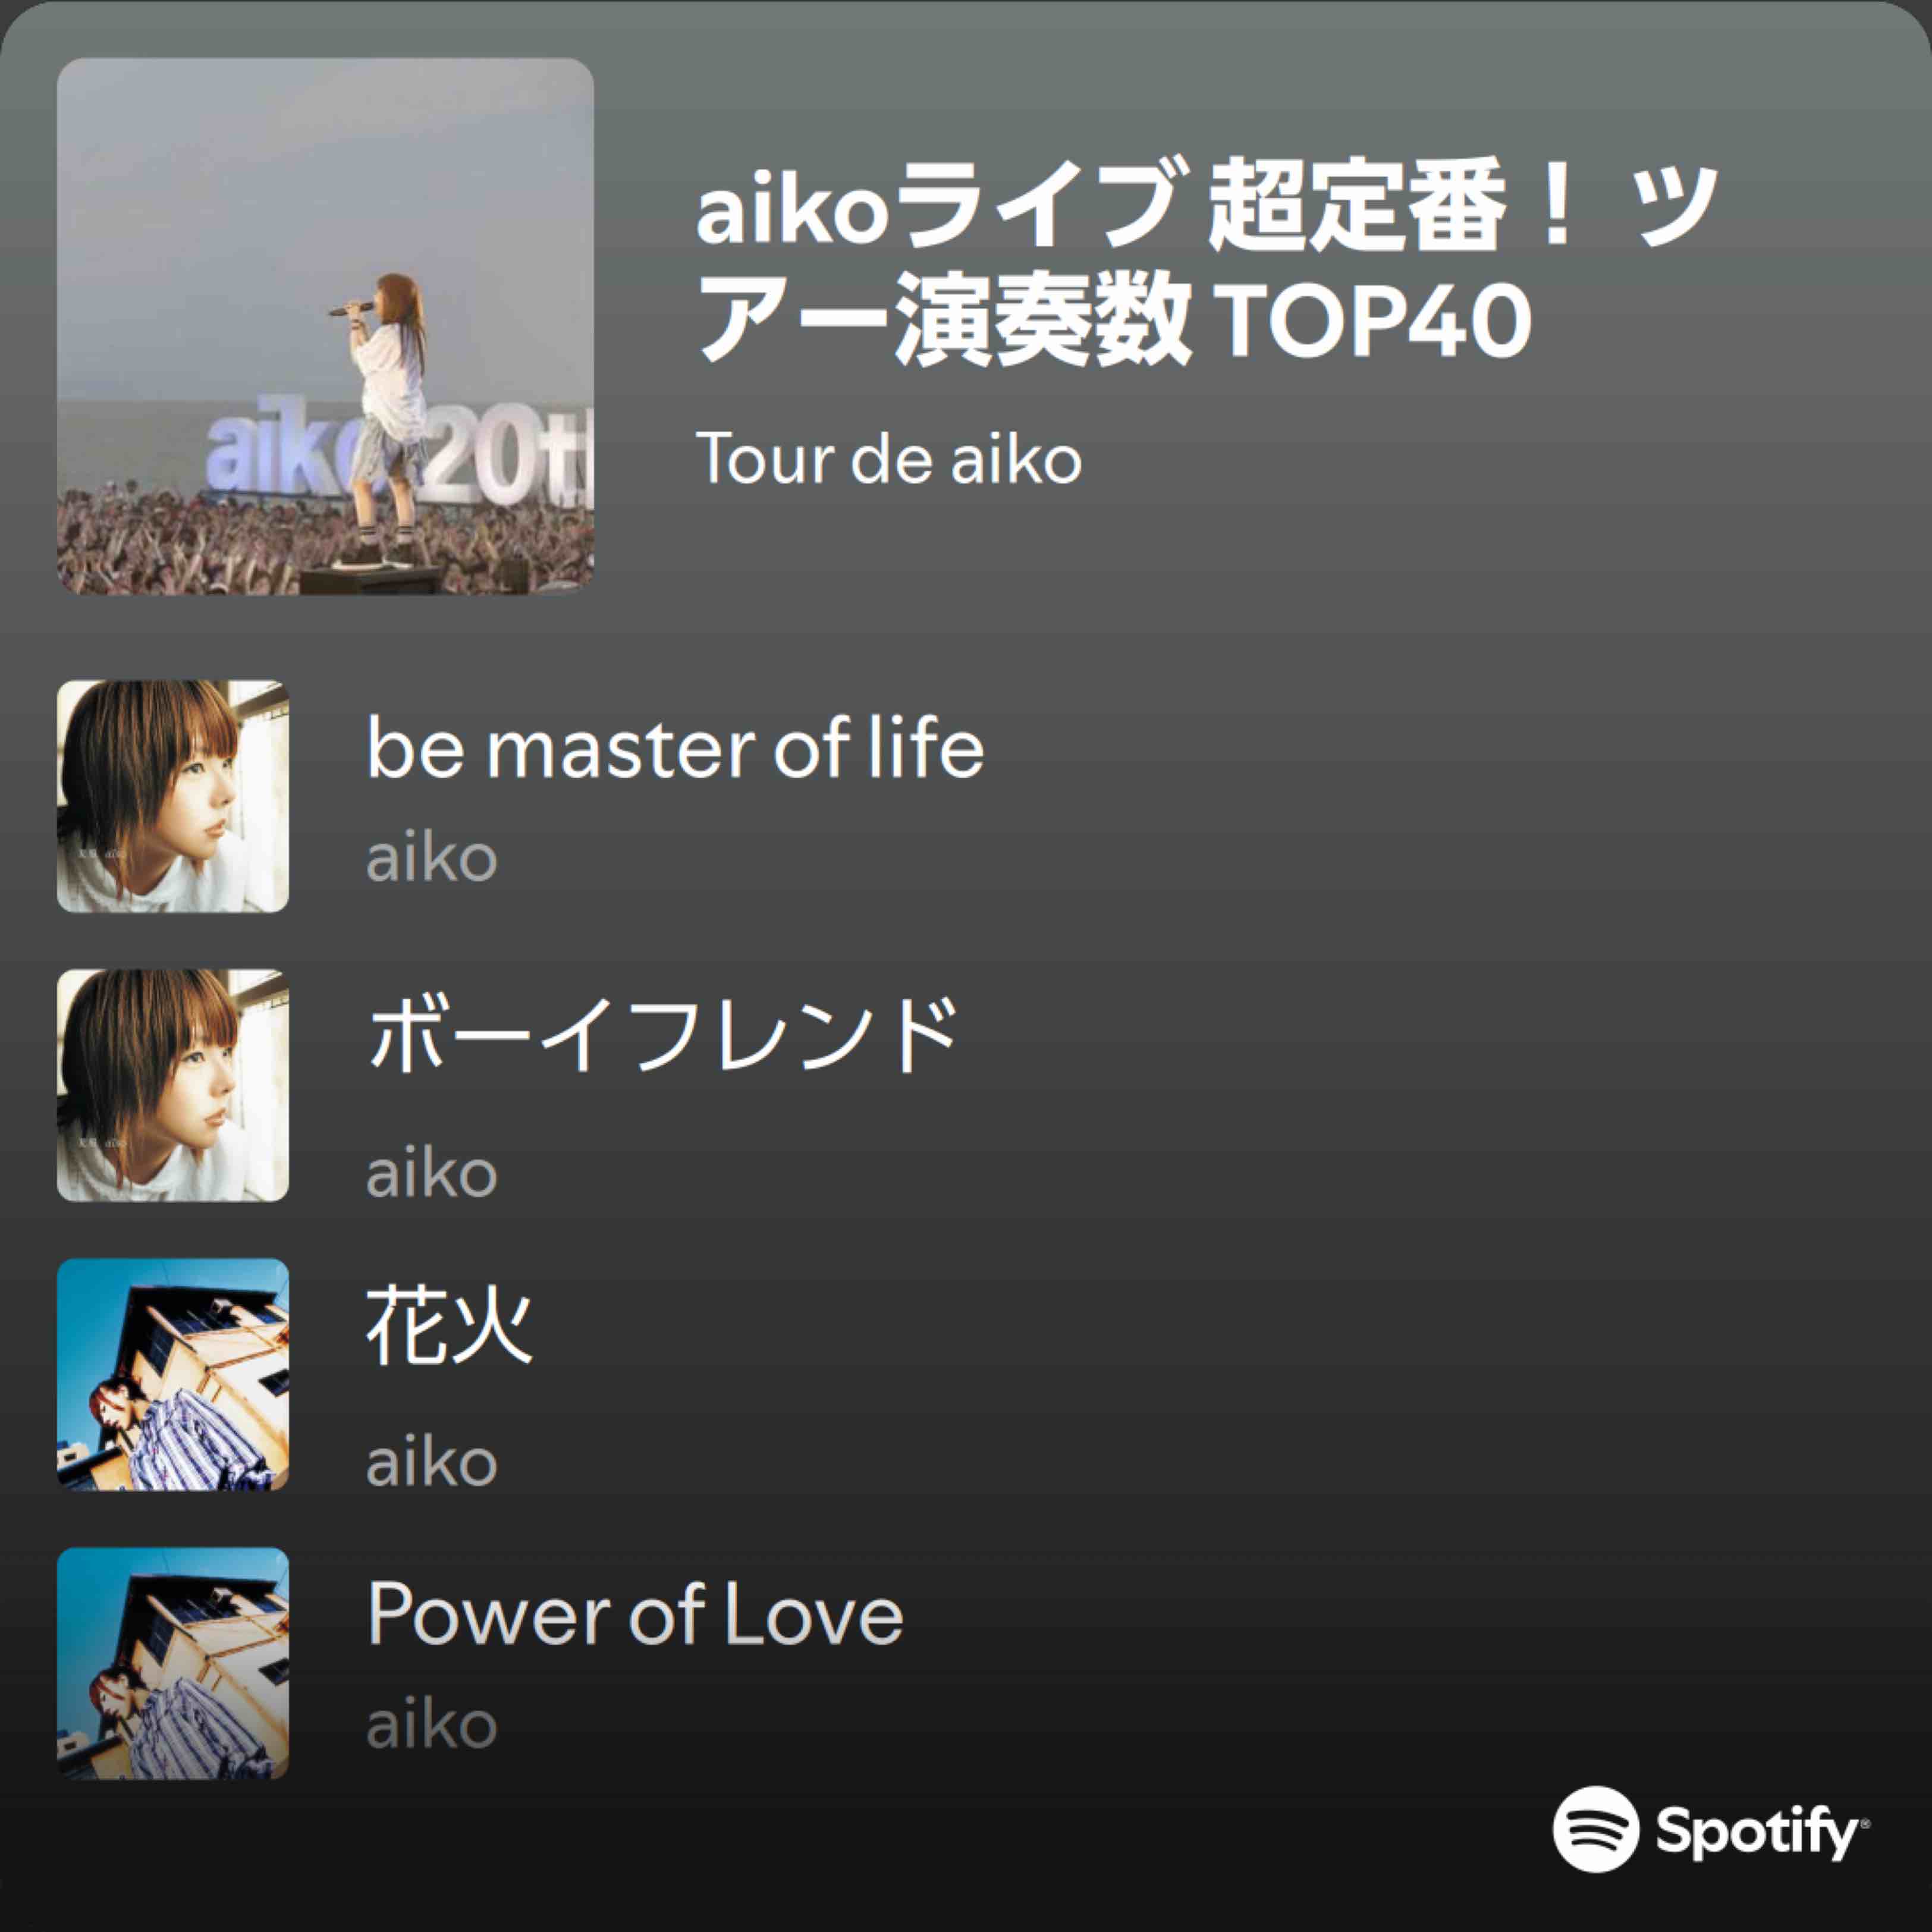Click aiko artist name under ボーイフレンド
This screenshot has width=1932, height=1932.
click(x=432, y=1174)
